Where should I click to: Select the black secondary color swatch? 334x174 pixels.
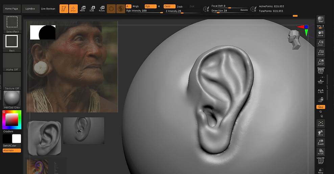(7, 139)
